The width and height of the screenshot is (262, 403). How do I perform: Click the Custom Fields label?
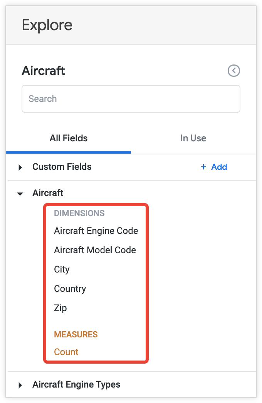62,167
